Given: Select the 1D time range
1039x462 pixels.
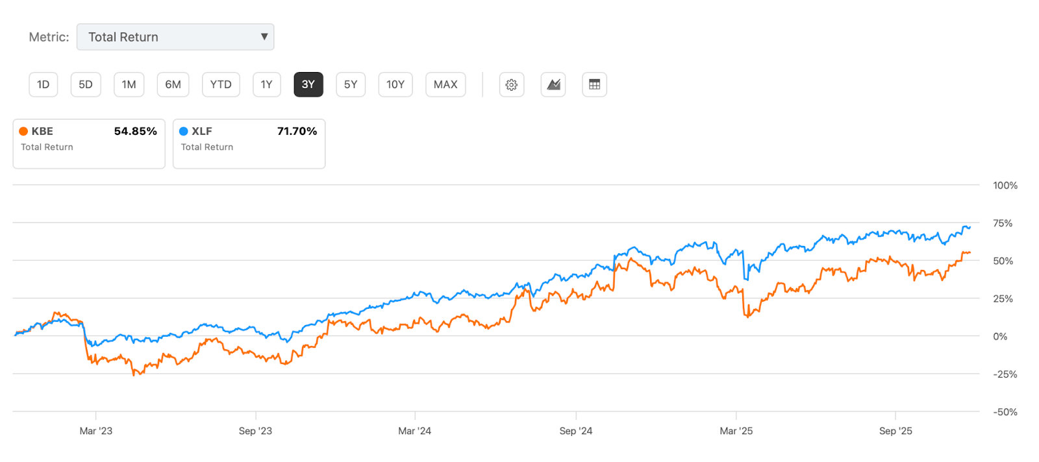Looking at the screenshot, I should (x=44, y=84).
